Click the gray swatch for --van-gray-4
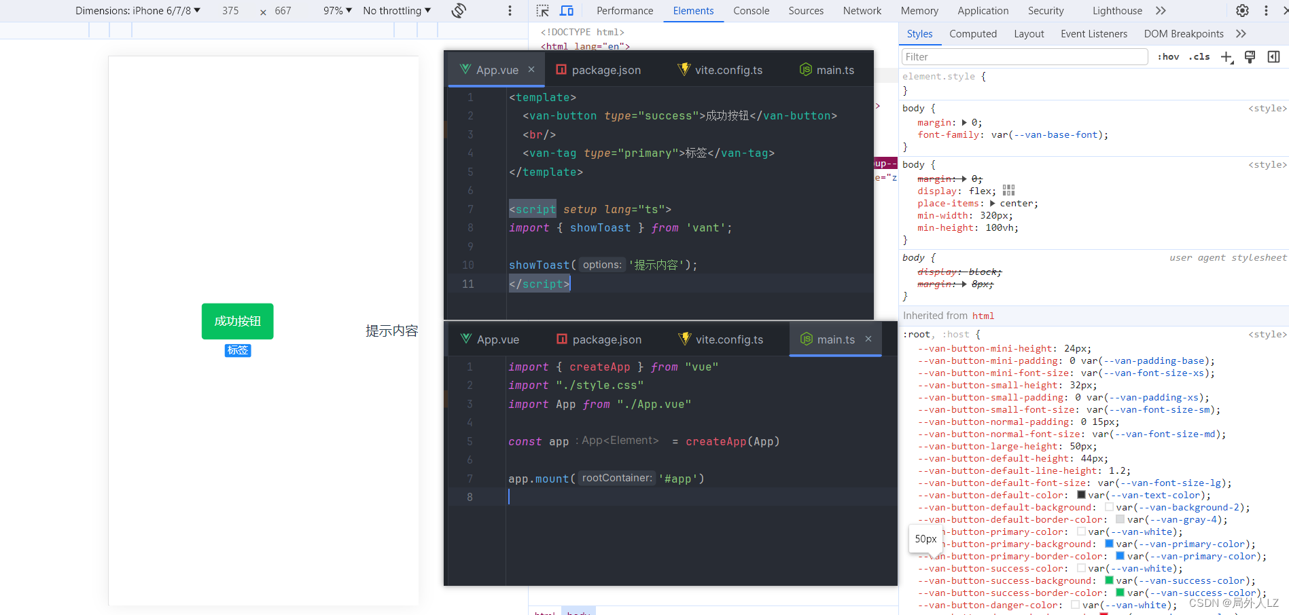1289x615 pixels. pyautogui.click(x=1120, y=519)
